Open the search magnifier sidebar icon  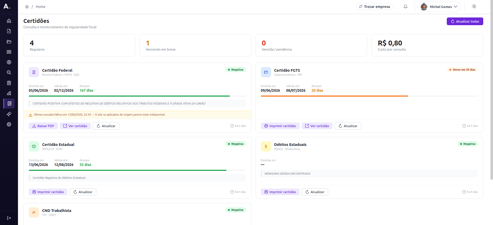point(9,72)
